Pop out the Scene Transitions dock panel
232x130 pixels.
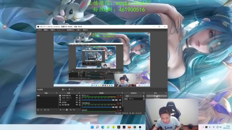click(x=144, y=93)
